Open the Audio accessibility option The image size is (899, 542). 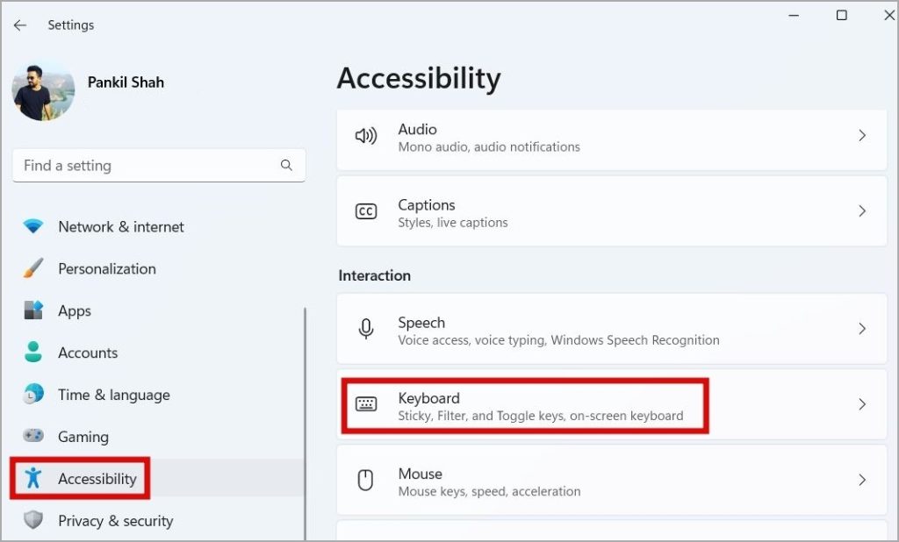[612, 138]
